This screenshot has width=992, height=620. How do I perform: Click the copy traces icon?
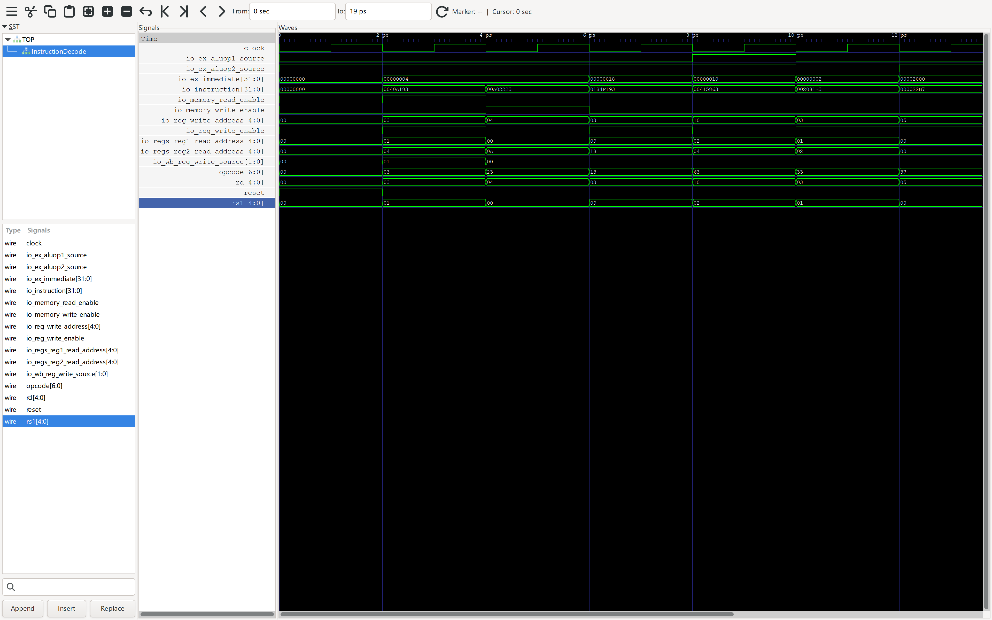[x=50, y=11]
